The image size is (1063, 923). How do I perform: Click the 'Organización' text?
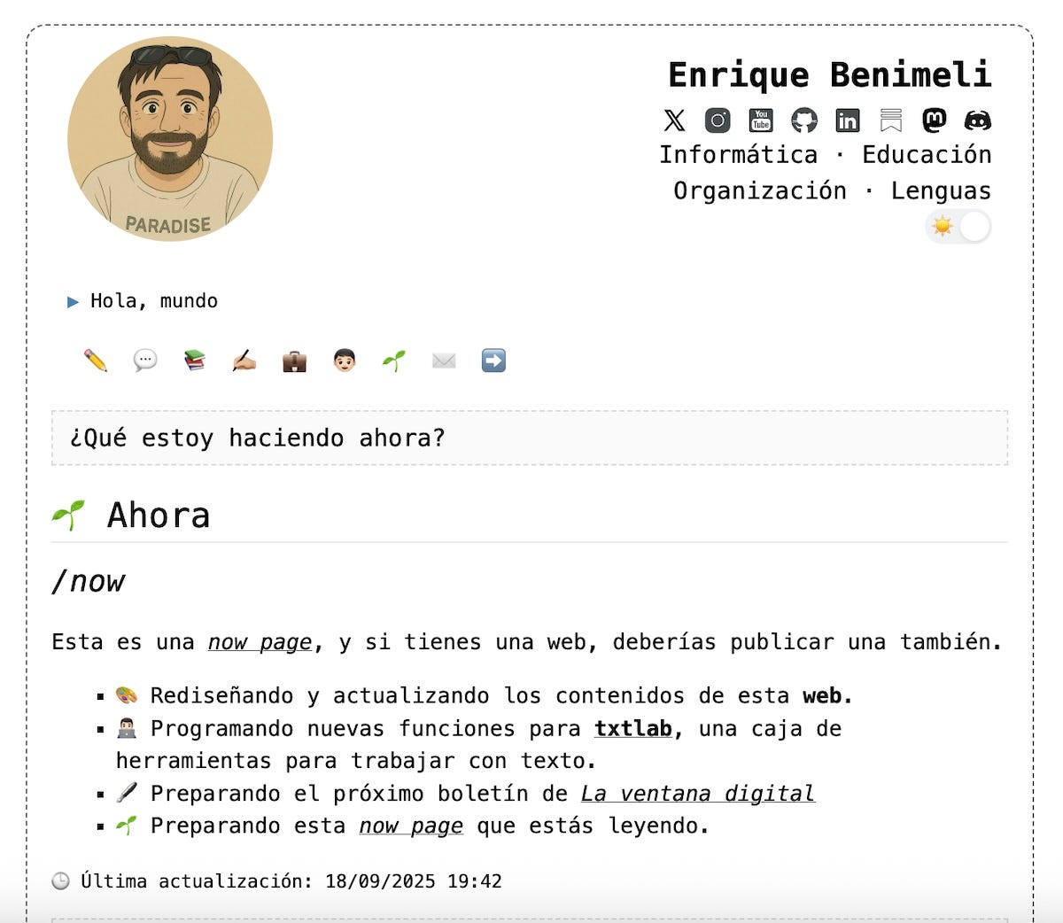[x=760, y=190]
